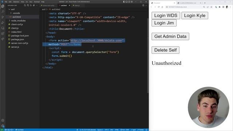Click the editor vertical scrollbar
Image resolution: width=233 pixels, height=131 pixels.
[x=148, y=56]
